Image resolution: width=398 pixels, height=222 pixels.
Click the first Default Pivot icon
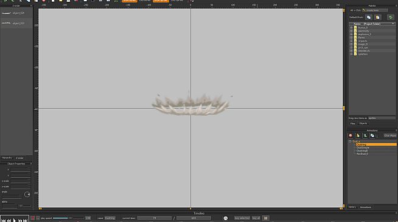tap(369, 17)
